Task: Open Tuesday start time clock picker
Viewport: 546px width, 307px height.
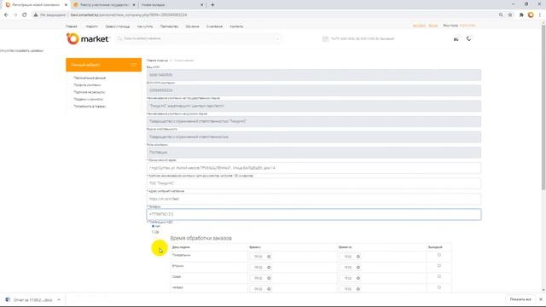Action: coord(269,267)
